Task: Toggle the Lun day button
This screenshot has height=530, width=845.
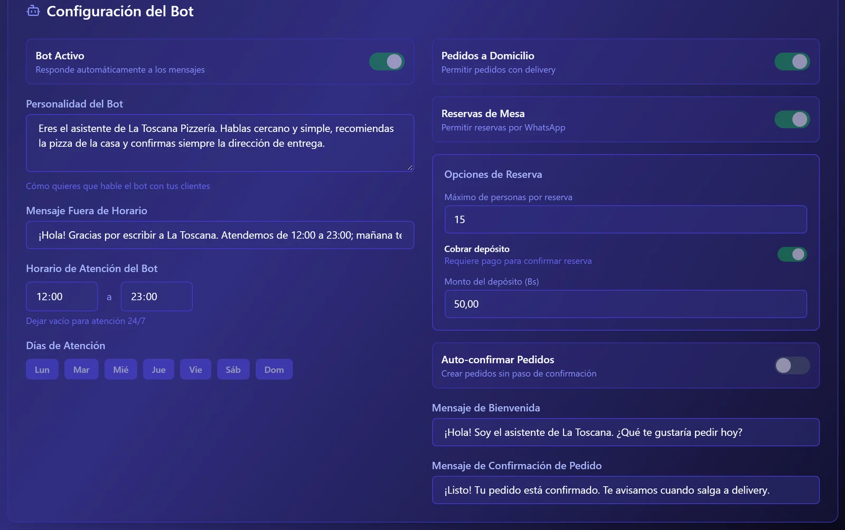Action: [x=42, y=370]
